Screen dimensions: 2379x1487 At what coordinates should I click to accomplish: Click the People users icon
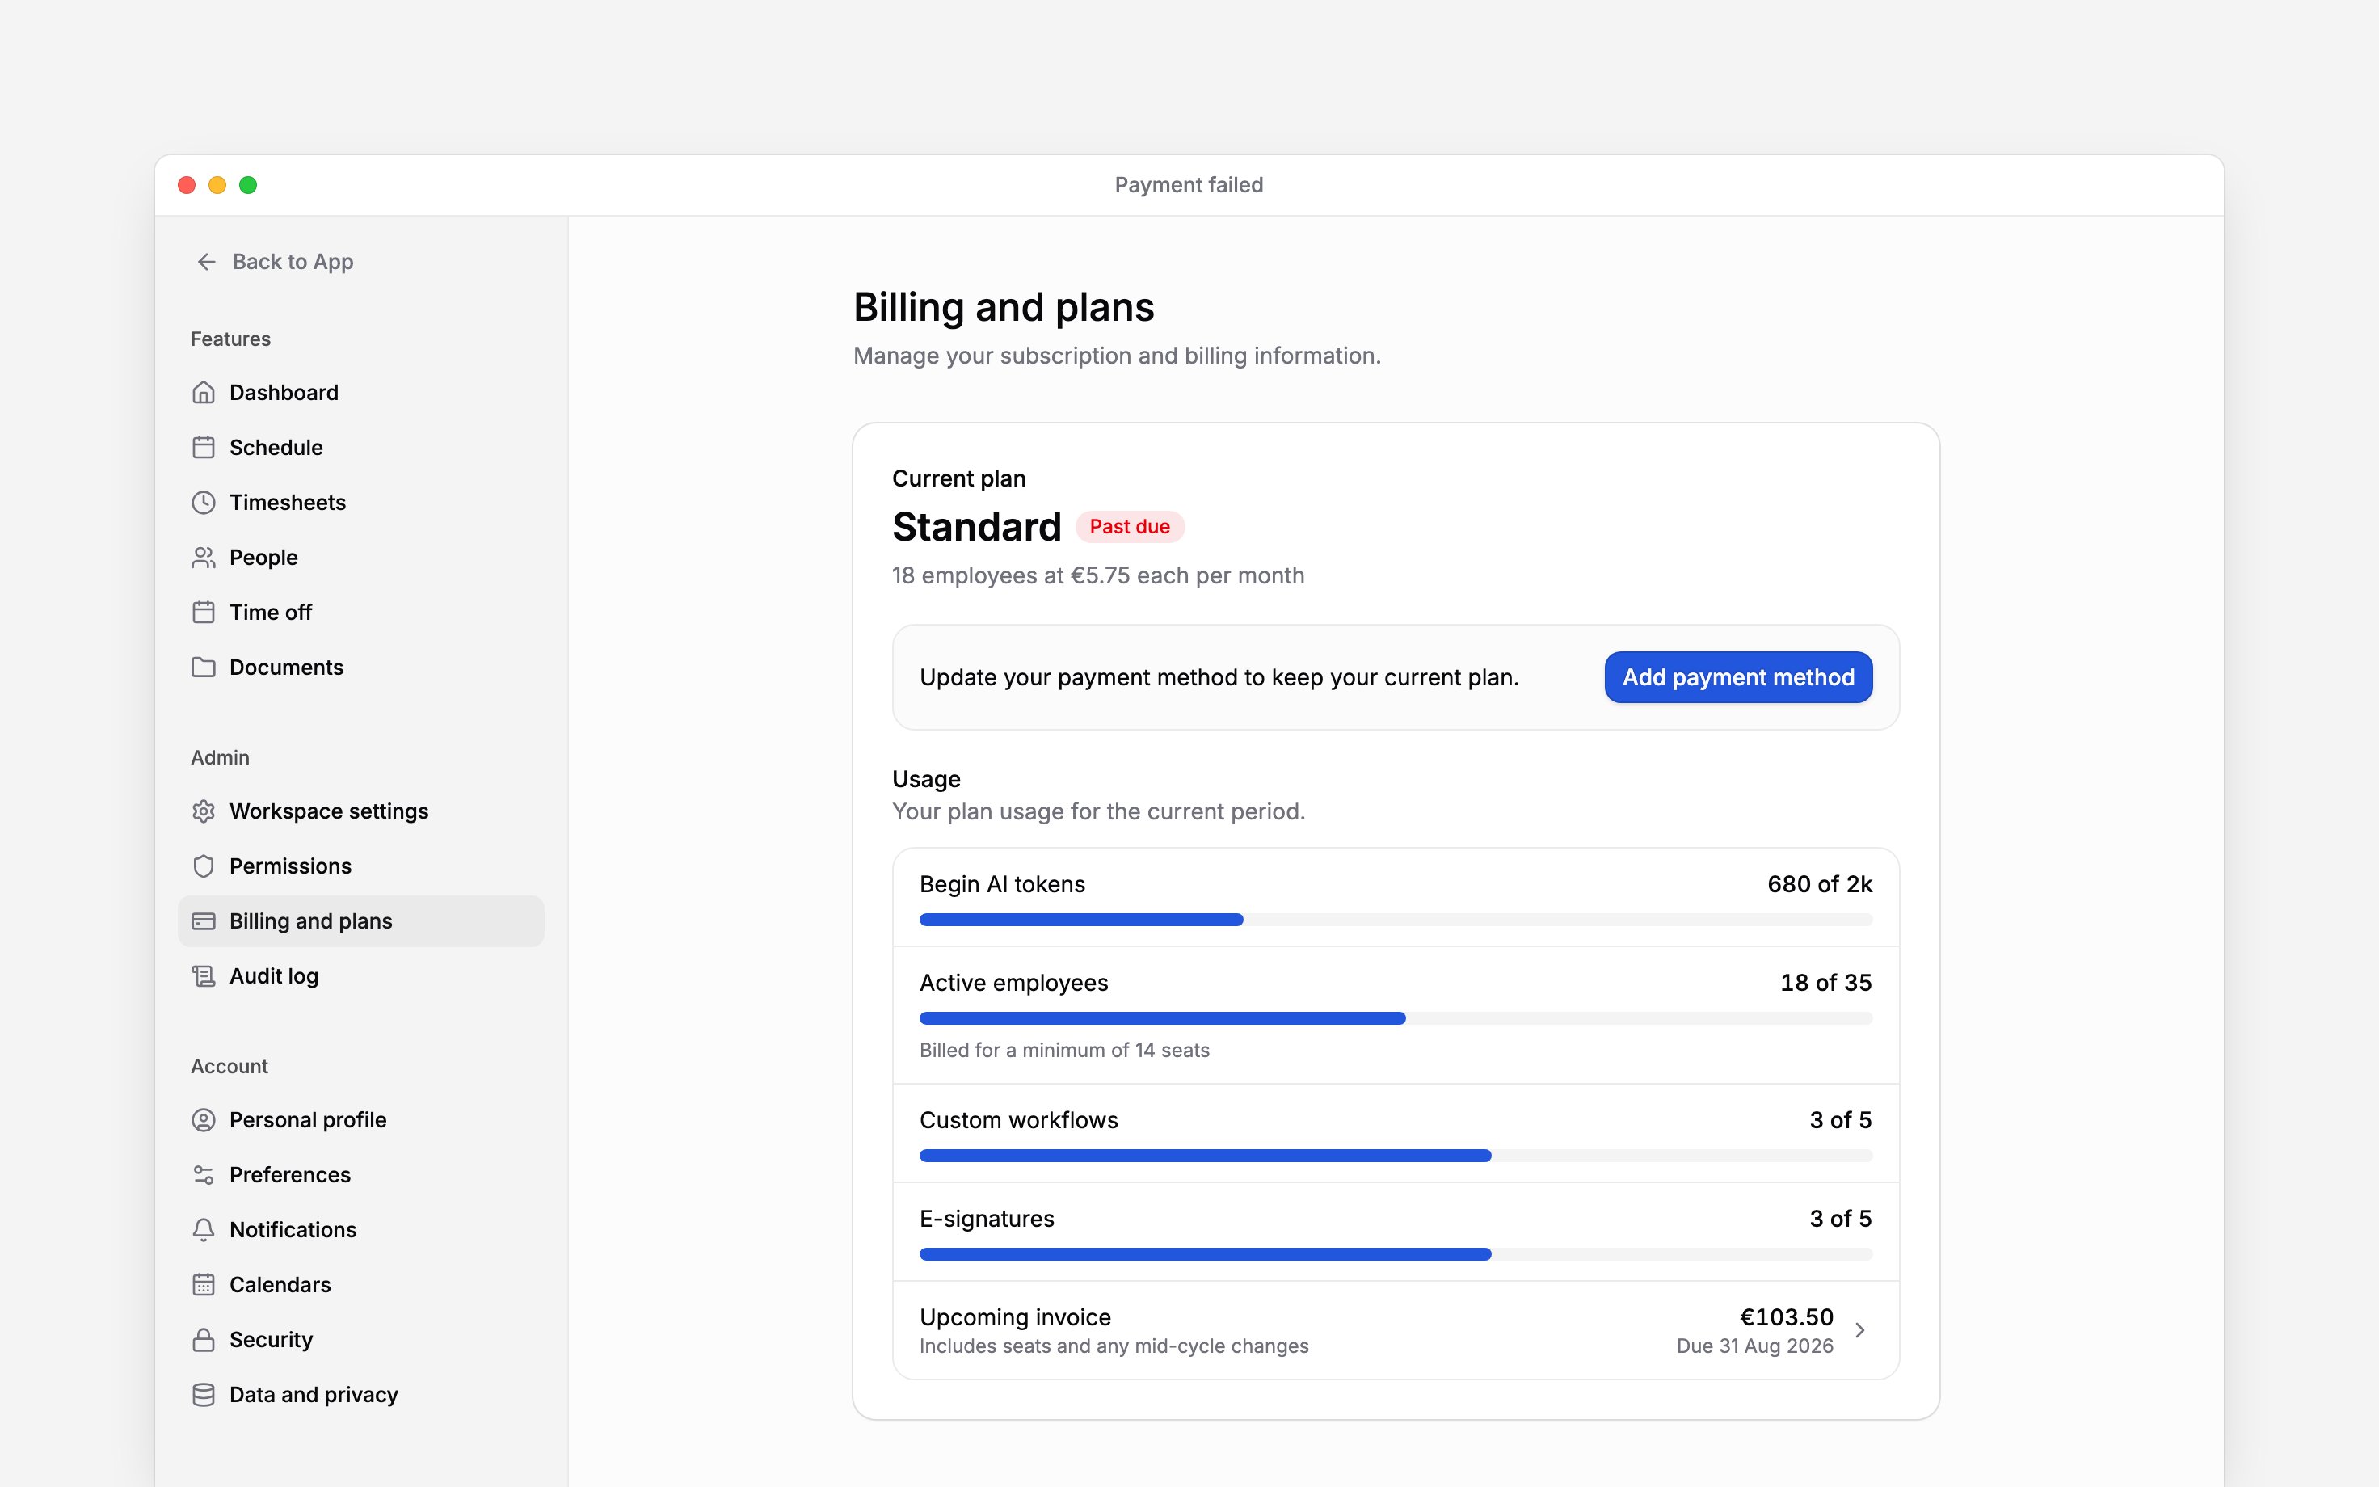tap(204, 558)
